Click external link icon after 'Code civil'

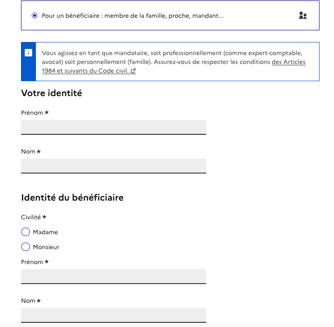click(x=133, y=71)
